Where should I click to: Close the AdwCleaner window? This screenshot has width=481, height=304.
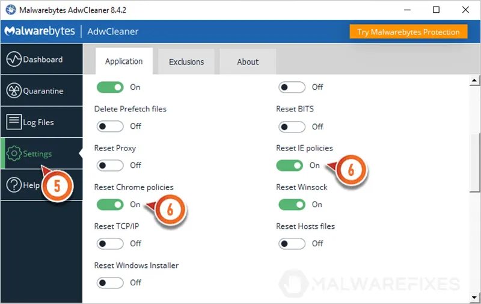point(465,10)
